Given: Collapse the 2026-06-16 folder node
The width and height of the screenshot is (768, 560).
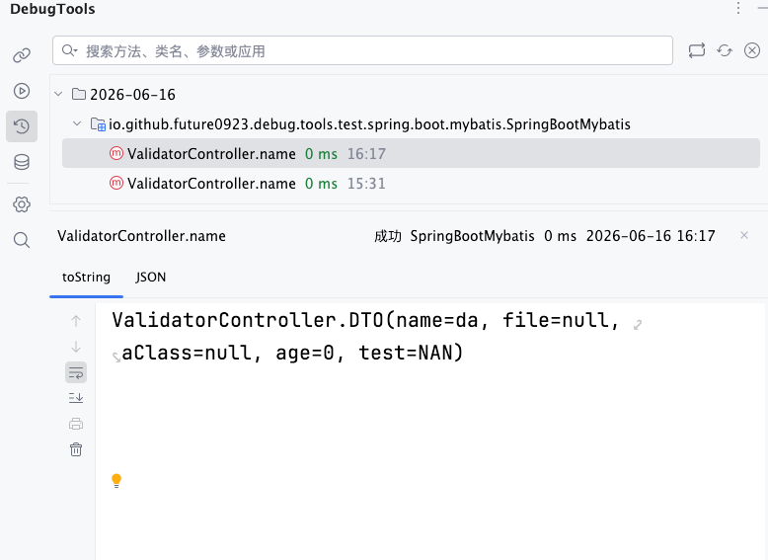Looking at the screenshot, I should click(x=59, y=94).
